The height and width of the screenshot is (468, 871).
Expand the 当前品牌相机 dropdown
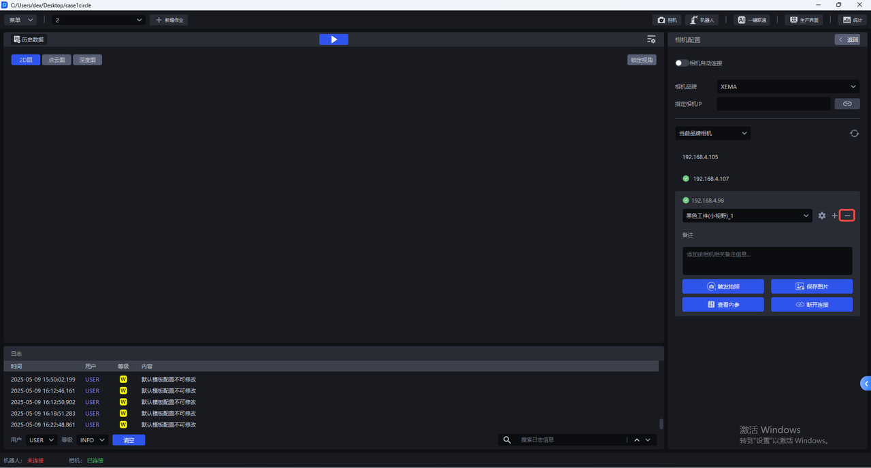[x=712, y=133]
